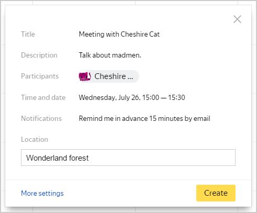
Task: Close the event creation dialog
Action: pos(237,19)
